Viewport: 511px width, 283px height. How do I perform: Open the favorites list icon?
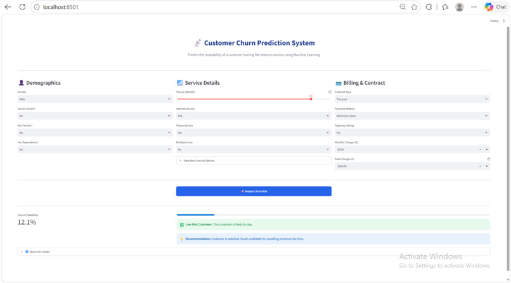[445, 7]
